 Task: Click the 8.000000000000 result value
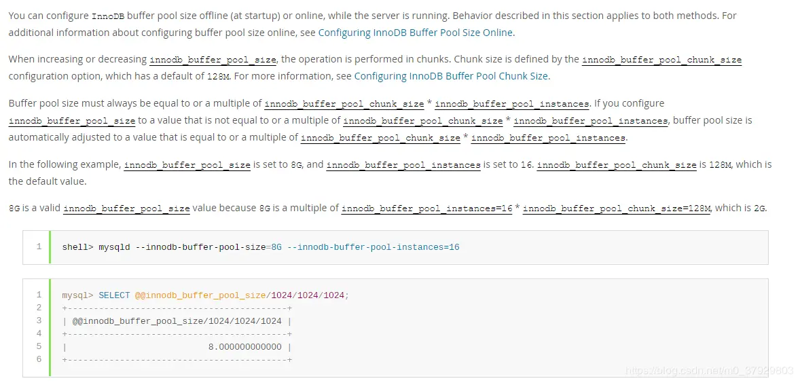coord(244,347)
